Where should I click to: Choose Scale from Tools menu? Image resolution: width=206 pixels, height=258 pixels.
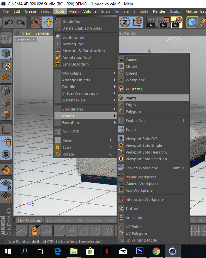pyautogui.click(x=86, y=147)
